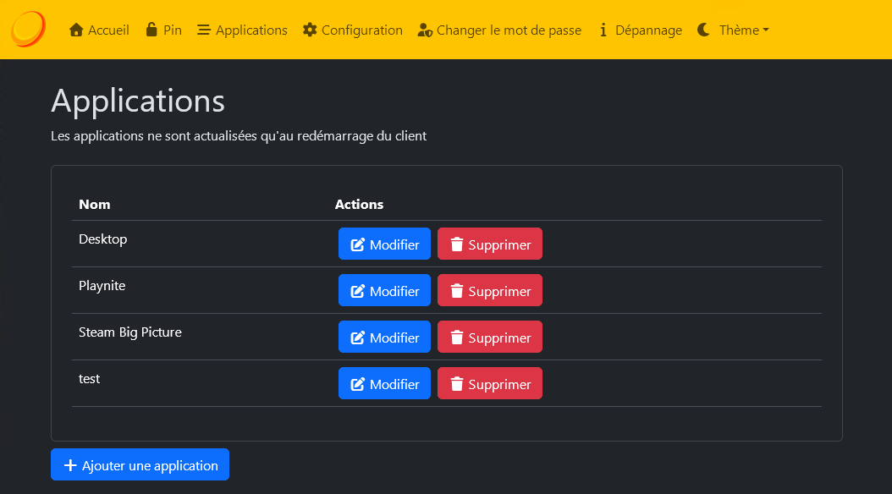Click the Sunshine logo icon
Viewport: 892px width, 494px height.
point(28,30)
